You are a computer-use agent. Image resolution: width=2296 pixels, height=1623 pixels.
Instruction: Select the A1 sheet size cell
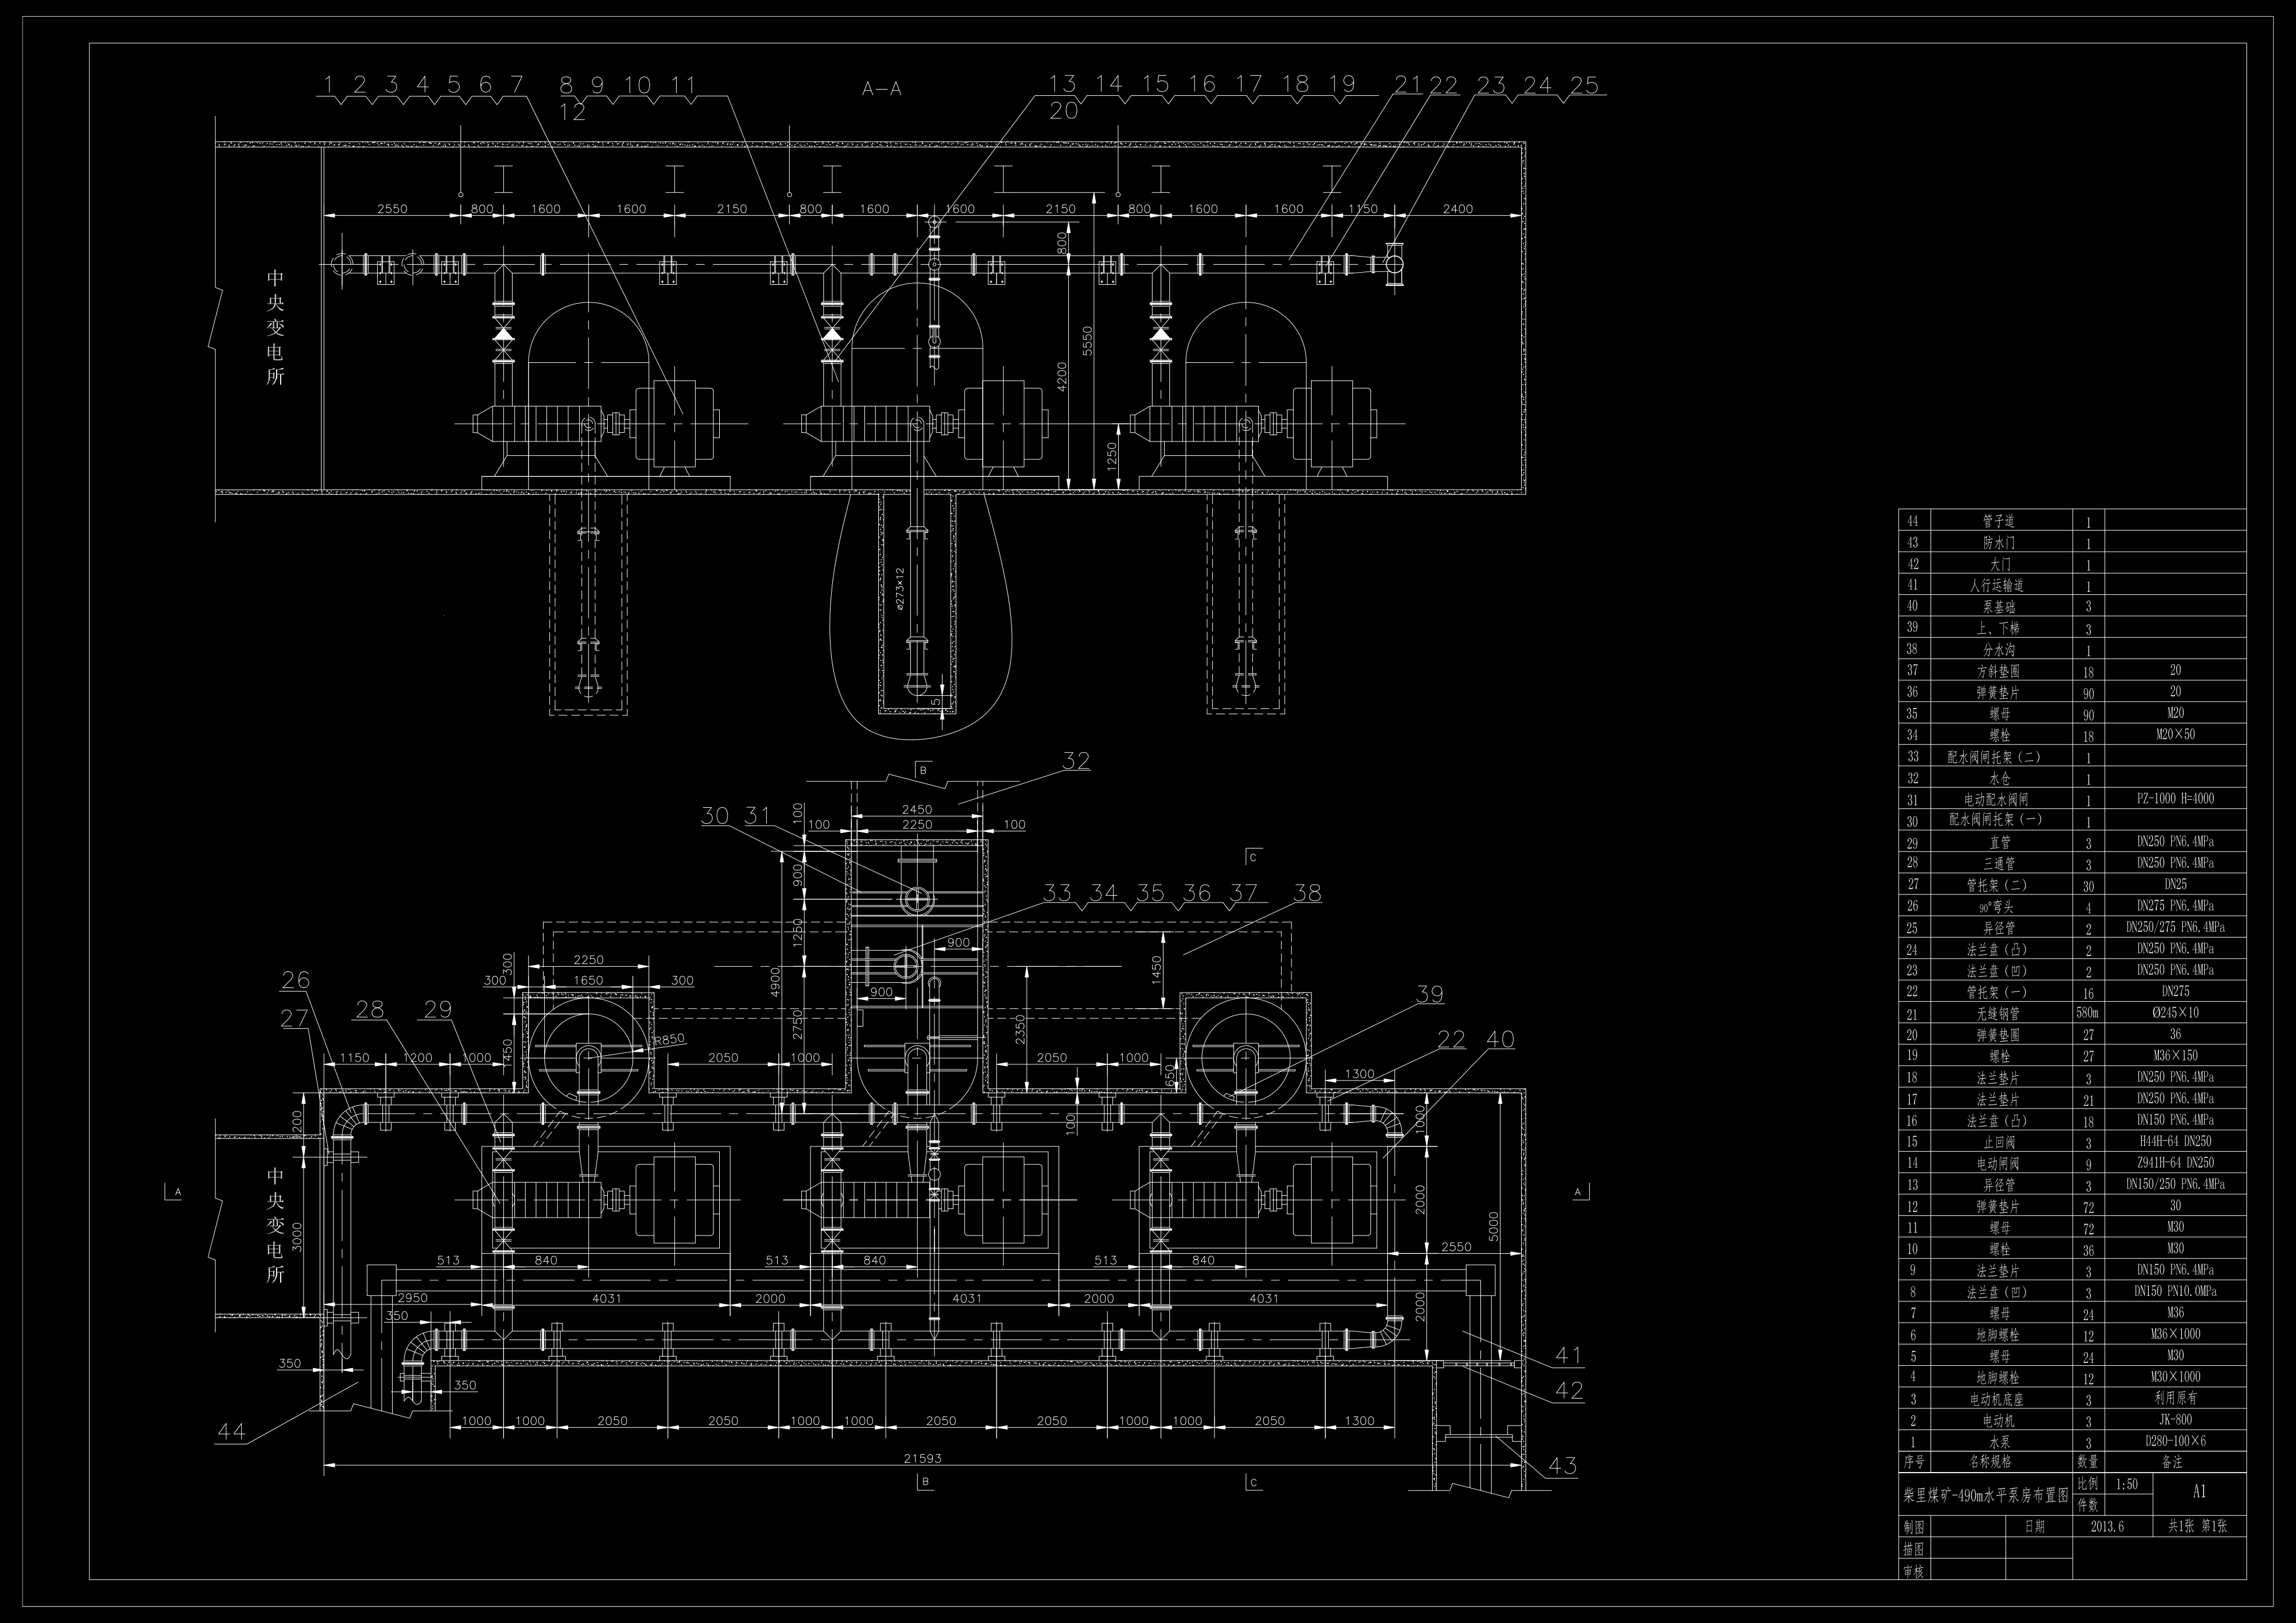pyautogui.click(x=2199, y=1492)
